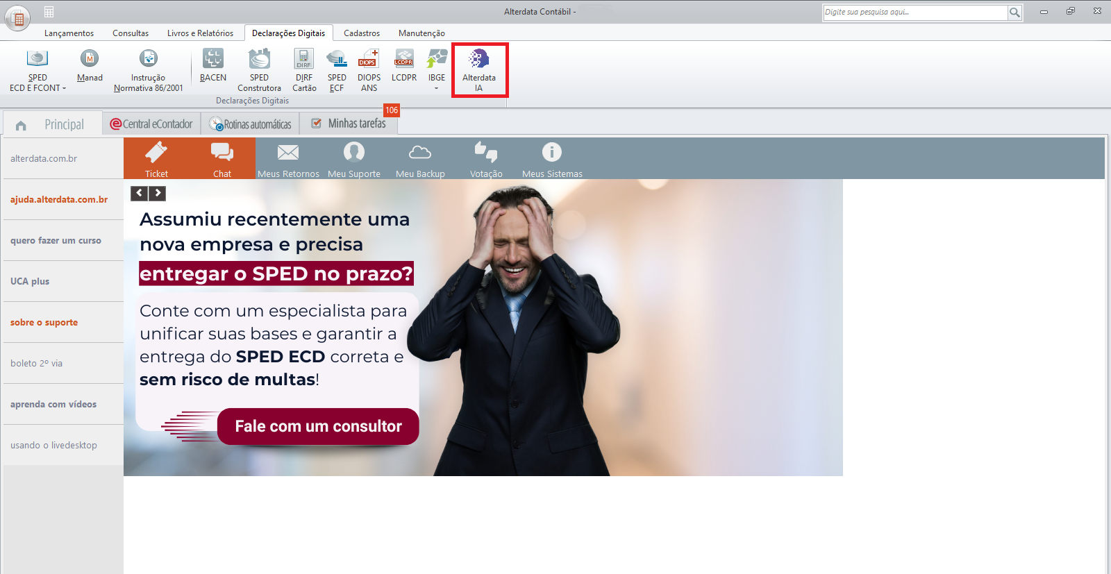1111x574 pixels.
Task: Switch to Central eContador tab
Action: coord(151,124)
